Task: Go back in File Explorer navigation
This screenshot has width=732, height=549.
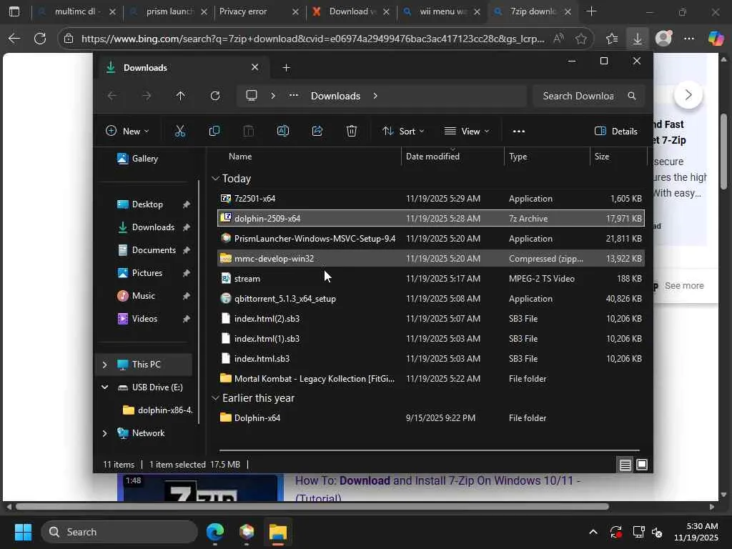Action: coord(112,96)
